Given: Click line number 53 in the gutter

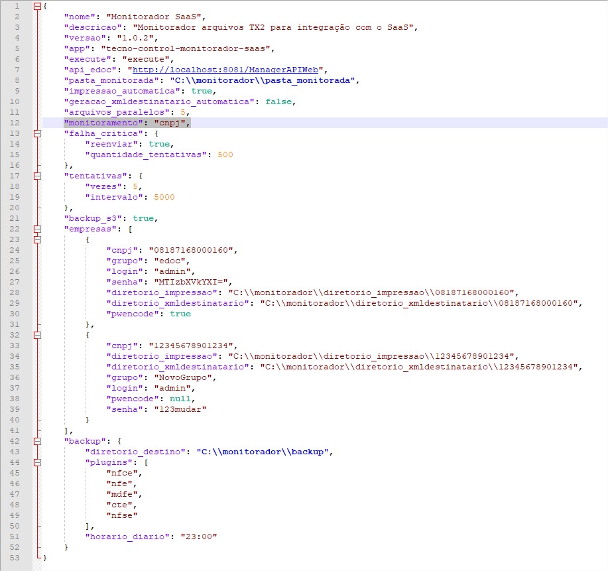Looking at the screenshot, I should click(15, 558).
